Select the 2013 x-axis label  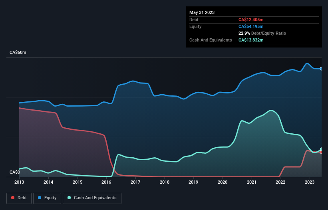point(19,182)
